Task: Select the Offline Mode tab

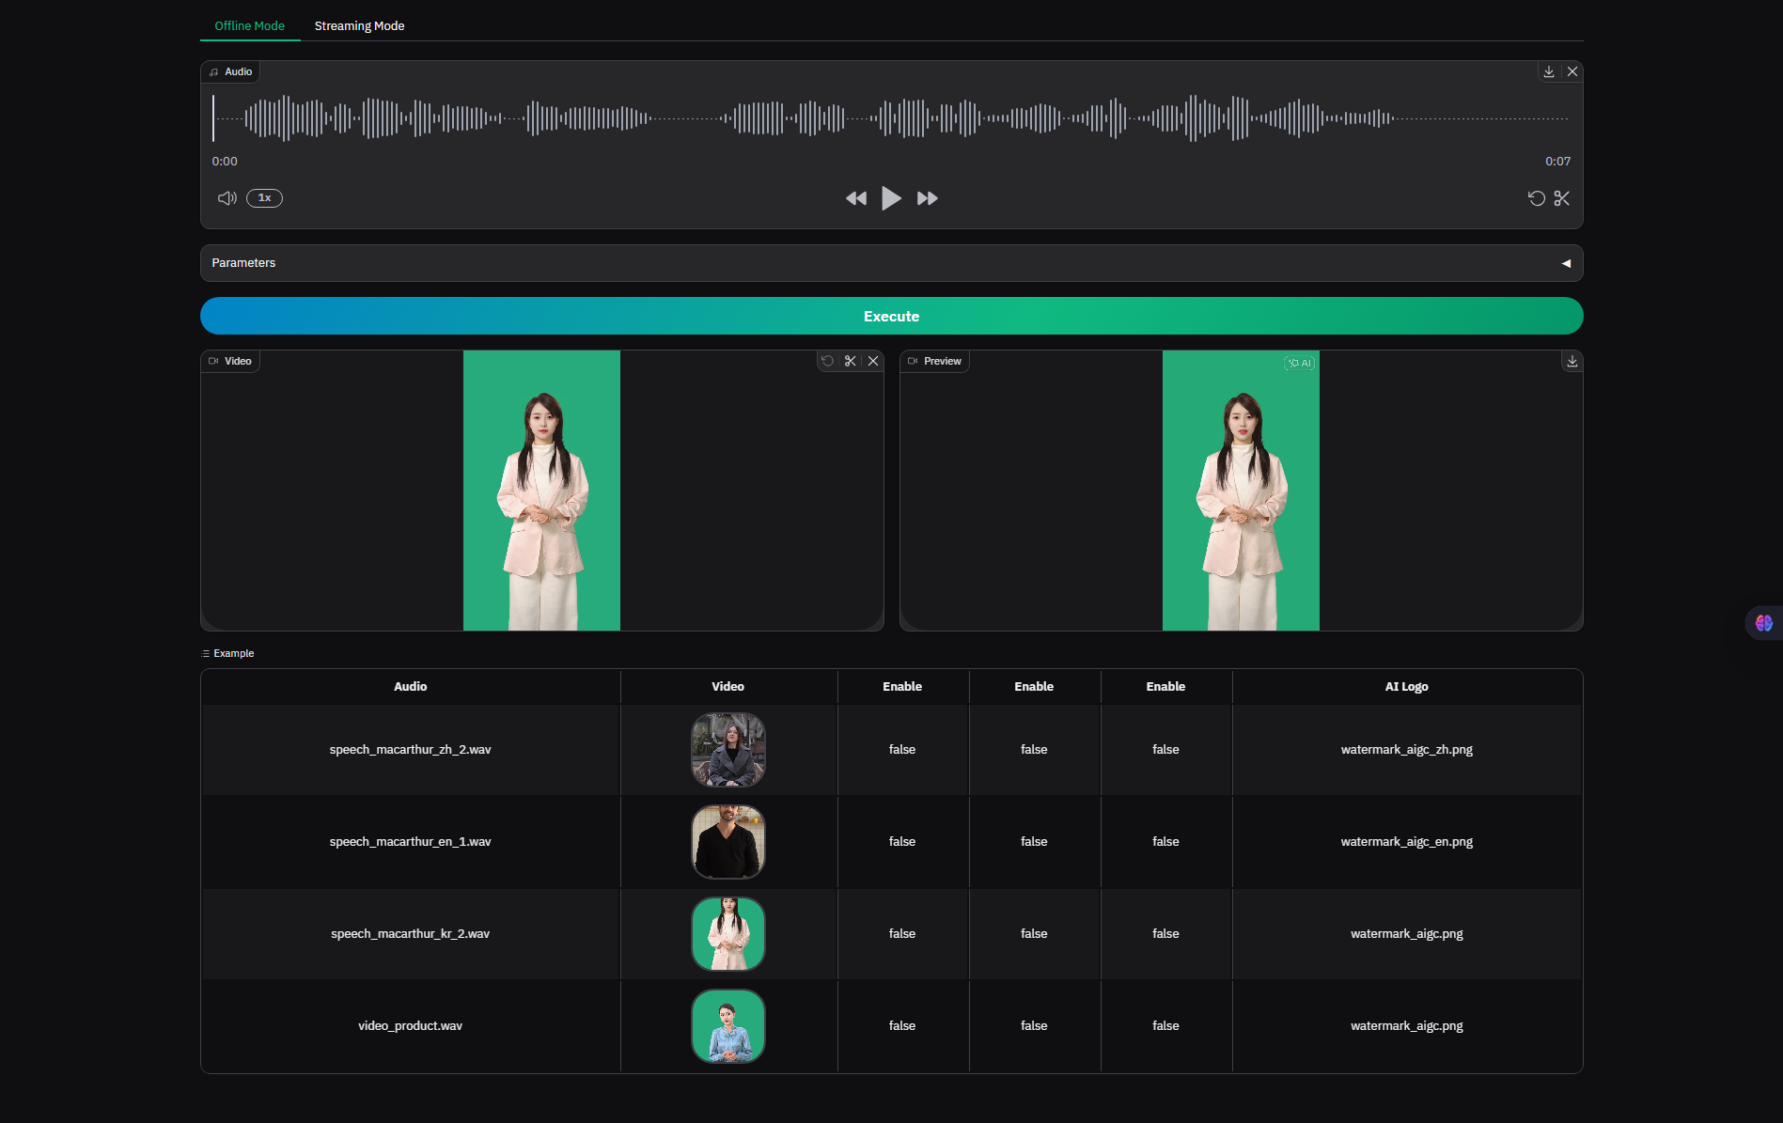Action: coord(249,25)
